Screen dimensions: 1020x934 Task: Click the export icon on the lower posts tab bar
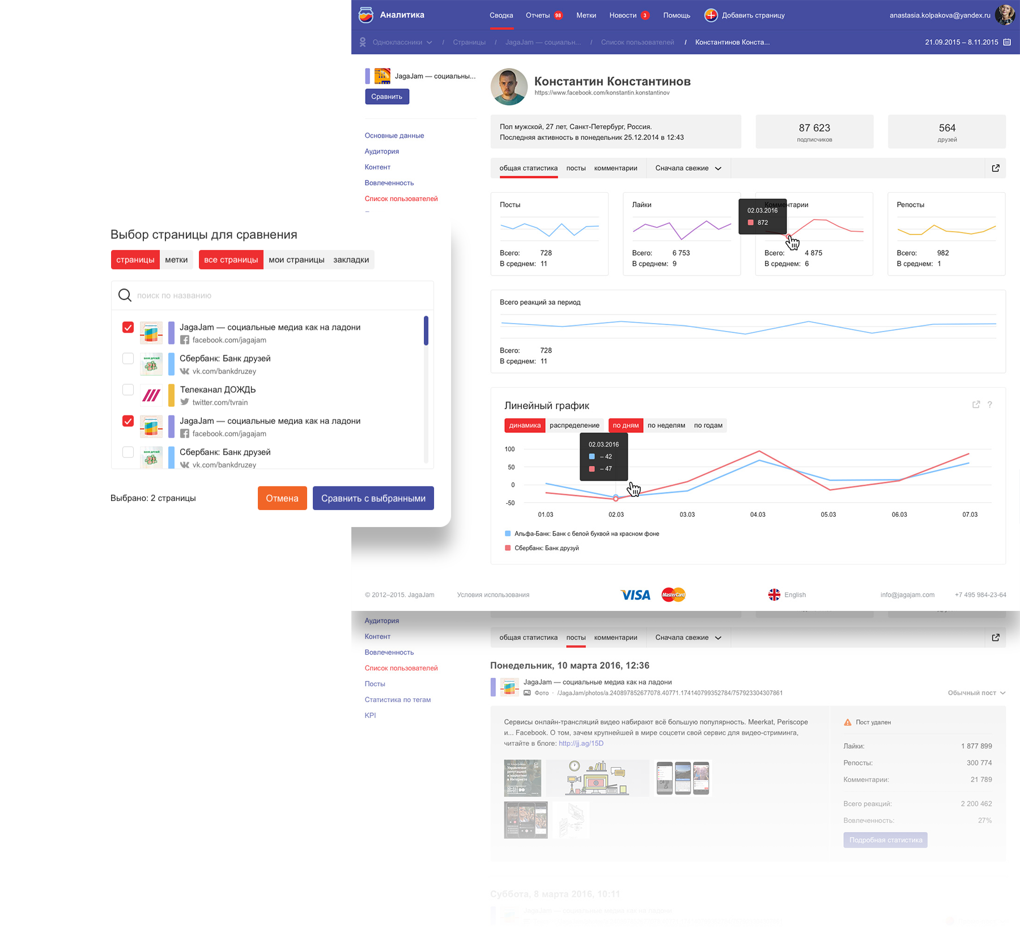(996, 638)
